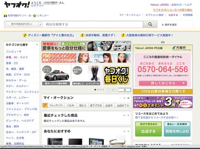Go to previous carousel slide arrow

point(113,90)
